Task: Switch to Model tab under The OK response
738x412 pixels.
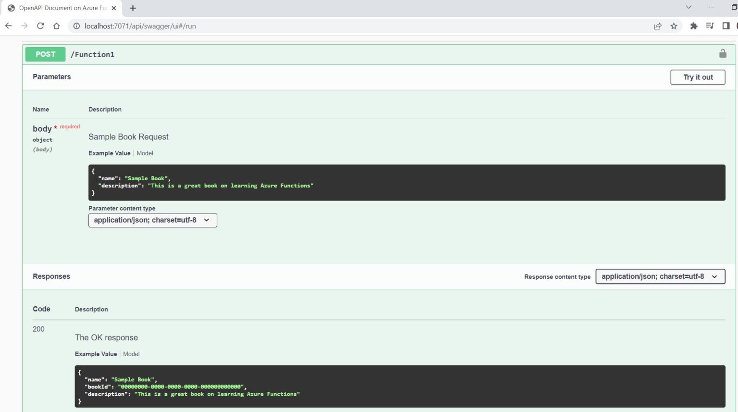Action: [x=131, y=354]
